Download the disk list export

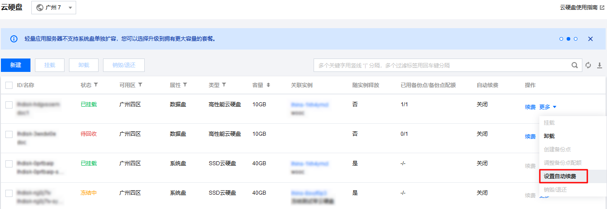(600, 65)
